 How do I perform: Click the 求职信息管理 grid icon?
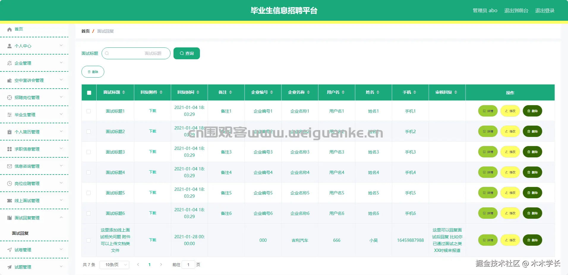[10, 149]
